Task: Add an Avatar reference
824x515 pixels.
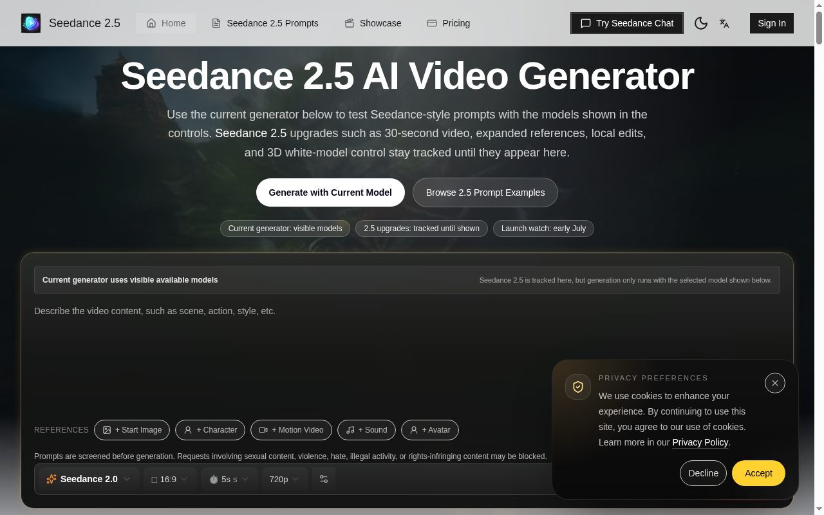Action: point(430,430)
